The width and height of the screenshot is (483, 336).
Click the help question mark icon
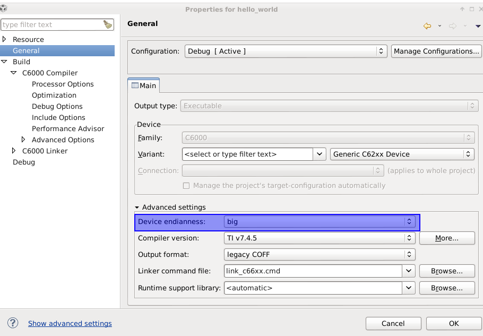pyautogui.click(x=13, y=323)
